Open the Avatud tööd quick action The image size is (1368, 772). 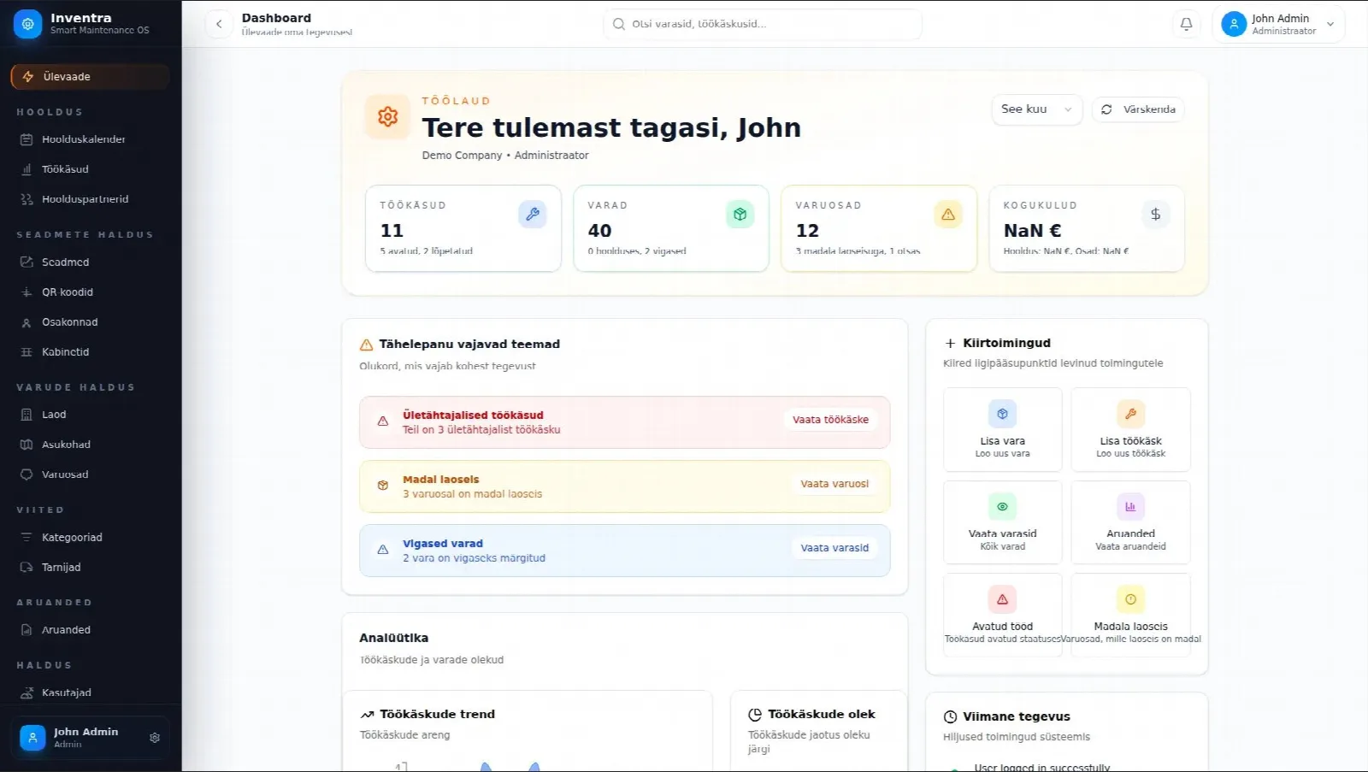1002,615
